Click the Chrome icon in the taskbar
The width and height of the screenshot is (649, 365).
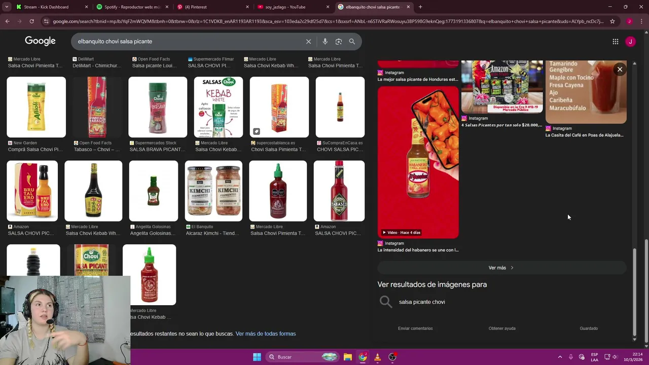click(363, 357)
